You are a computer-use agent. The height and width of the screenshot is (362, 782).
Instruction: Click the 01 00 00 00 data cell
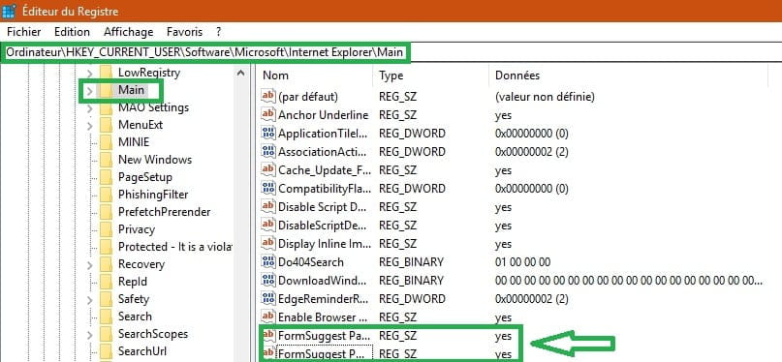pyautogui.click(x=522, y=262)
